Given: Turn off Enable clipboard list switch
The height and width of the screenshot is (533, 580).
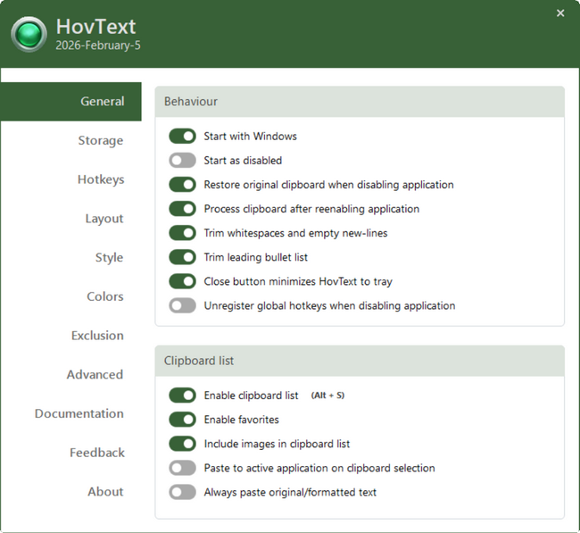Looking at the screenshot, I should click(x=182, y=396).
